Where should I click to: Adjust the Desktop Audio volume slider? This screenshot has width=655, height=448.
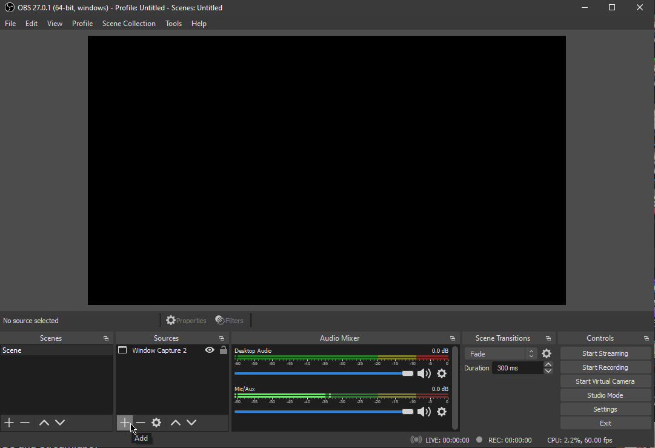coord(324,373)
